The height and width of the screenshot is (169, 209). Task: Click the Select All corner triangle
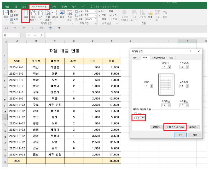point(6,41)
